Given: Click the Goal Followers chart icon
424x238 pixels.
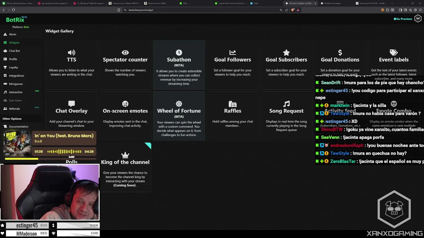Looking at the screenshot, I should point(233,53).
